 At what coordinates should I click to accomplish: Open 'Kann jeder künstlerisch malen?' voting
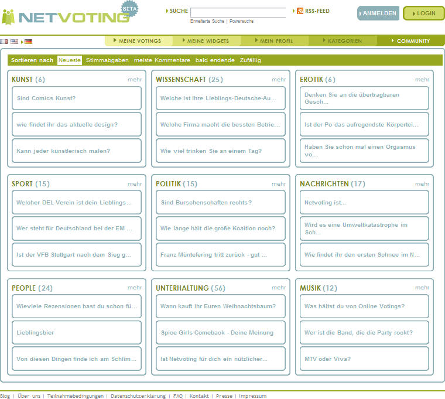tap(77, 151)
